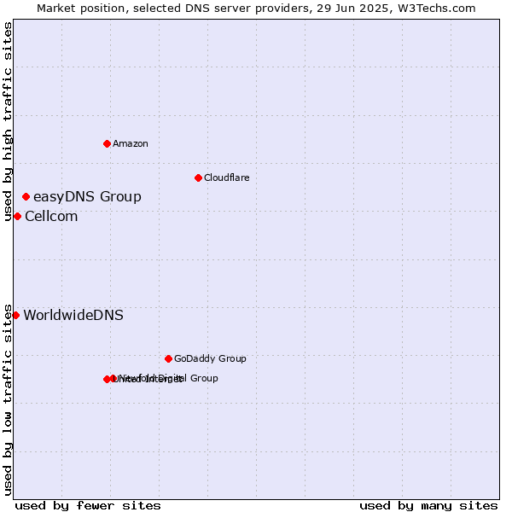The image size is (512, 512).
Task: Click the easyDNS Group red marker
Action: pos(26,197)
